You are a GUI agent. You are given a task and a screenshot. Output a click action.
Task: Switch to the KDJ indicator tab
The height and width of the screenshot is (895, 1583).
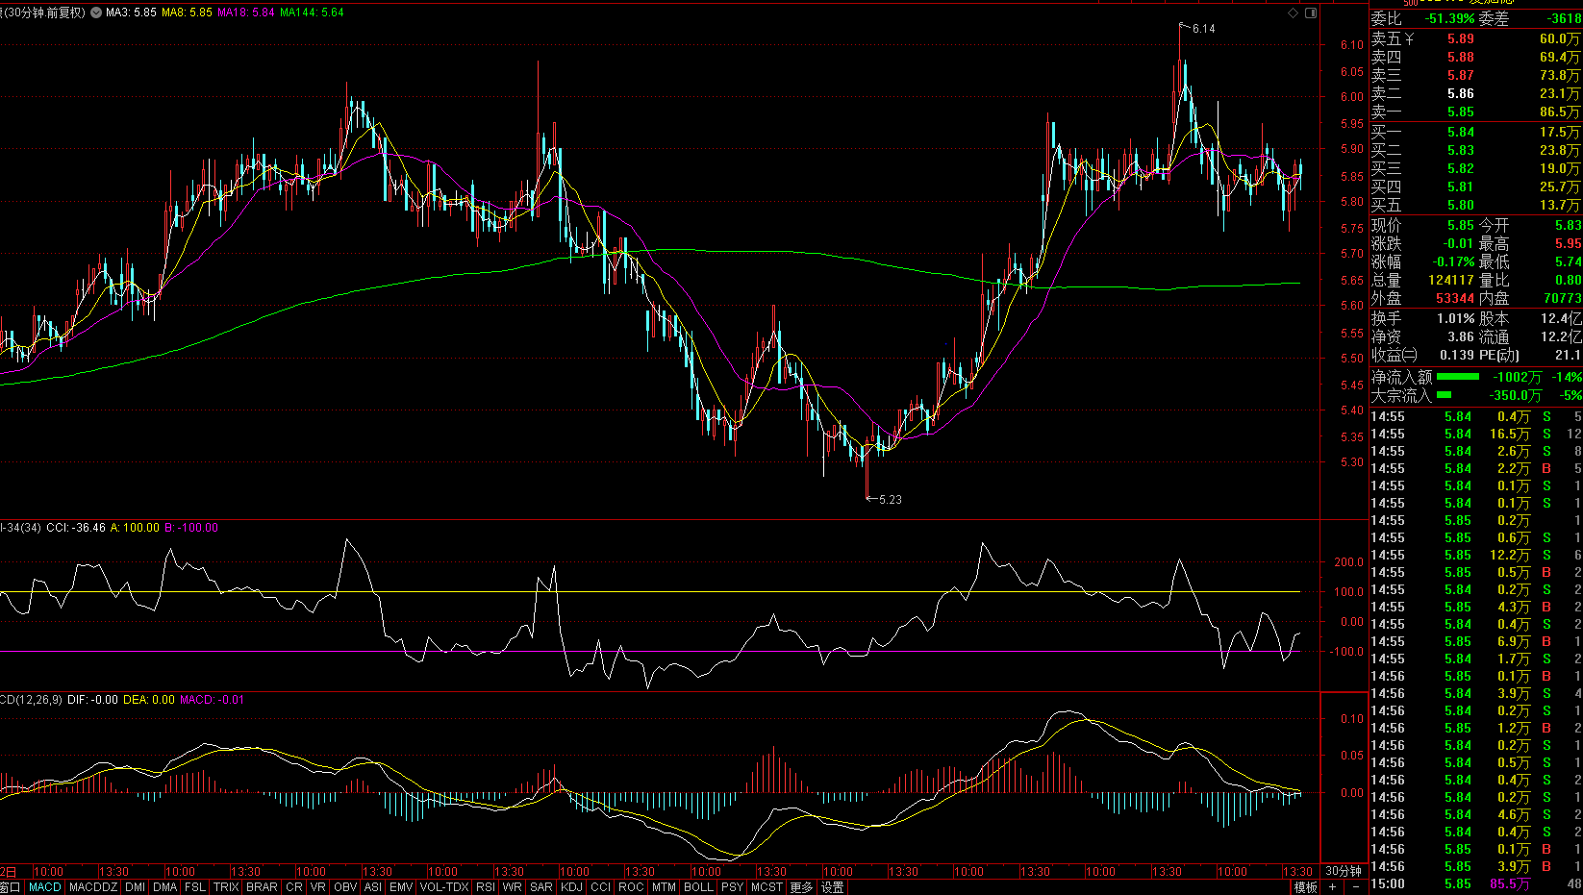tap(572, 887)
